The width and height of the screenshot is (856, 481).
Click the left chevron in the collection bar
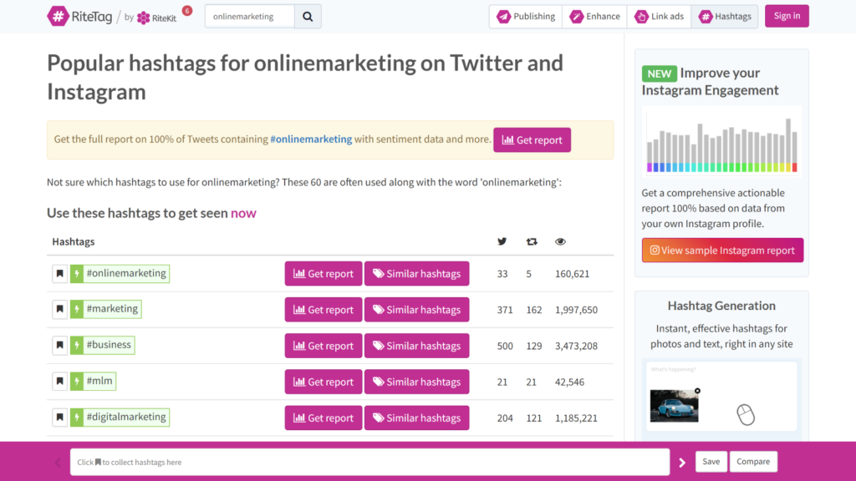(58, 463)
